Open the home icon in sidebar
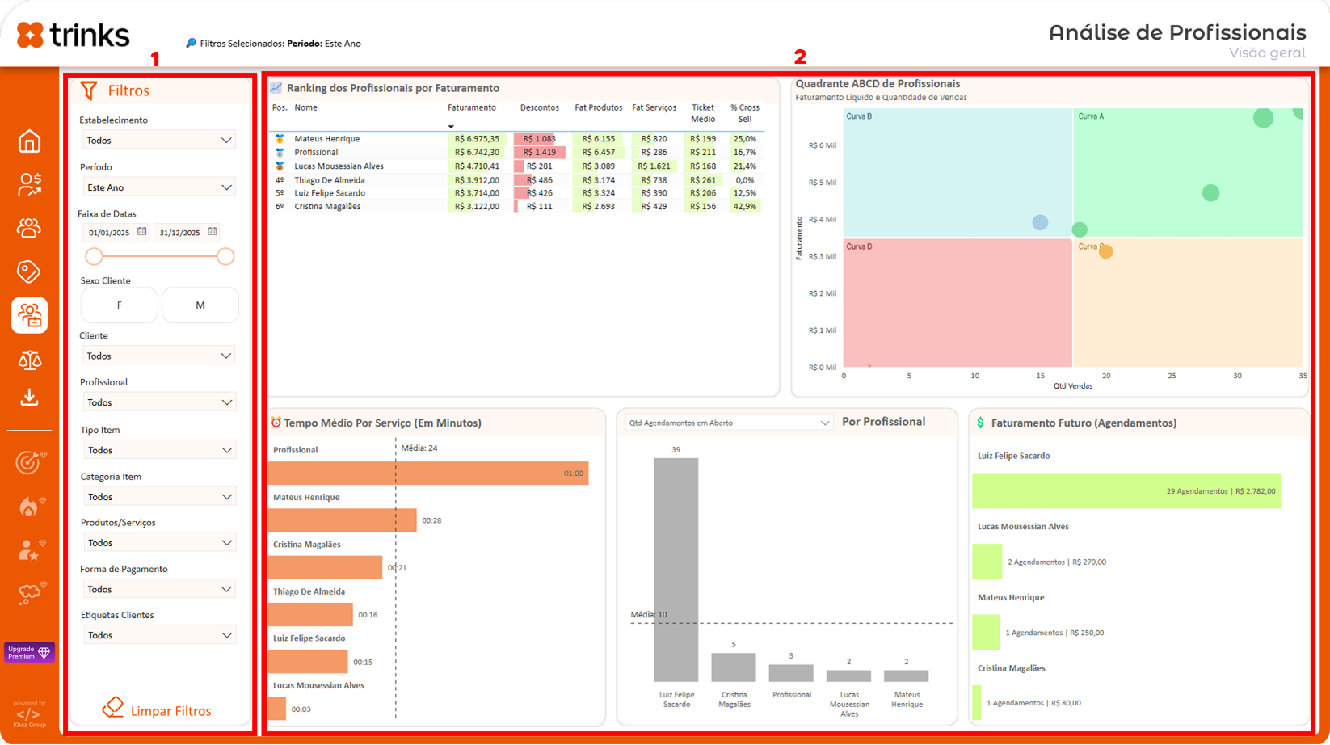Screen dimensions: 1330x745 [x=29, y=141]
